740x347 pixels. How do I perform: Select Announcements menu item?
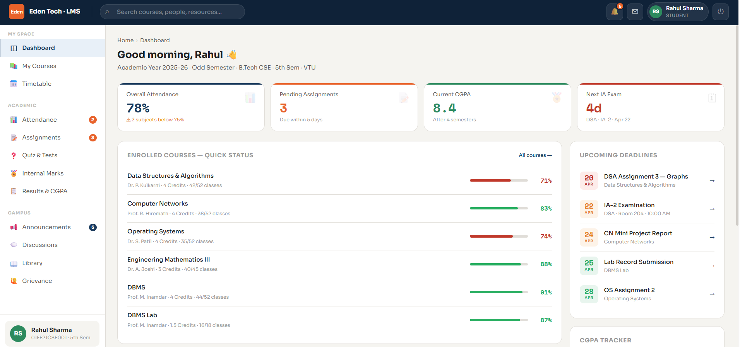[53, 227]
